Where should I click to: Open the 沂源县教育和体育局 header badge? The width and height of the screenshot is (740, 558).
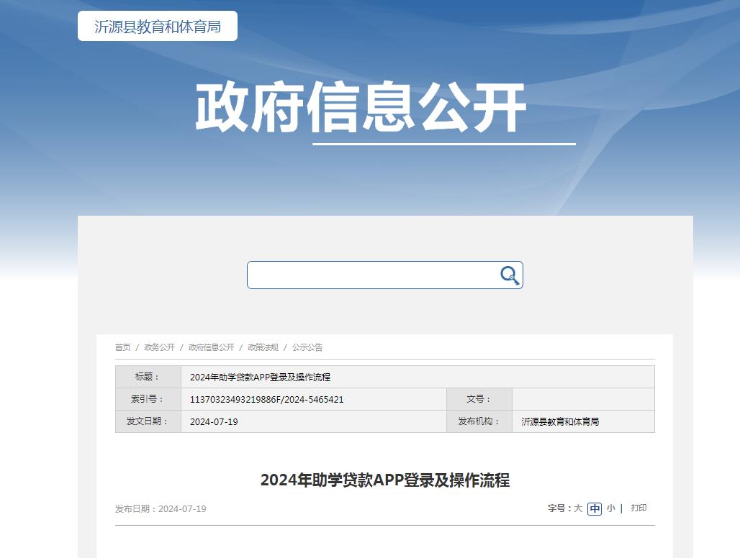(158, 27)
